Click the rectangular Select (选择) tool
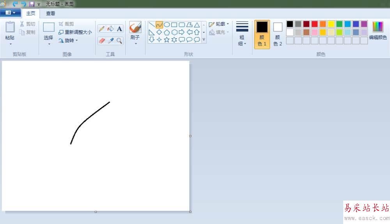 tap(49, 27)
